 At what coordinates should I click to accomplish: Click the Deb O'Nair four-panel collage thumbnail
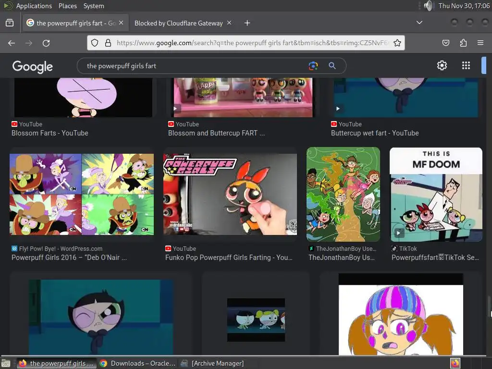click(82, 194)
